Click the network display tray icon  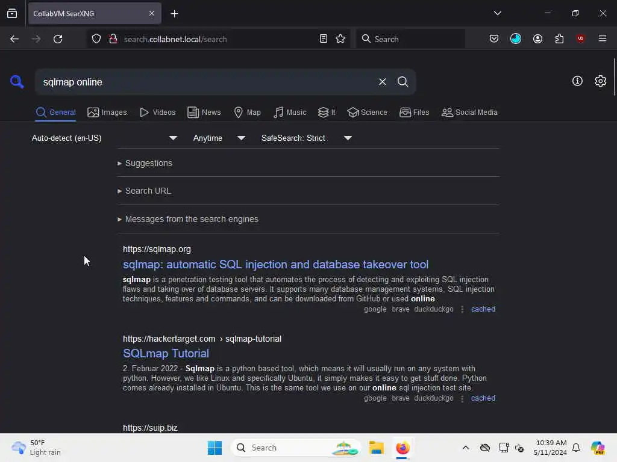(504, 448)
